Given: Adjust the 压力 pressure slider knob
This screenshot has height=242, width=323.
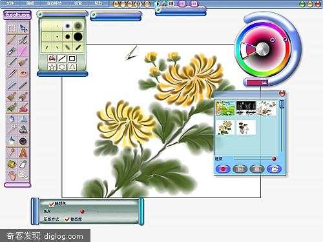Looking at the screenshot, I should [82, 212].
